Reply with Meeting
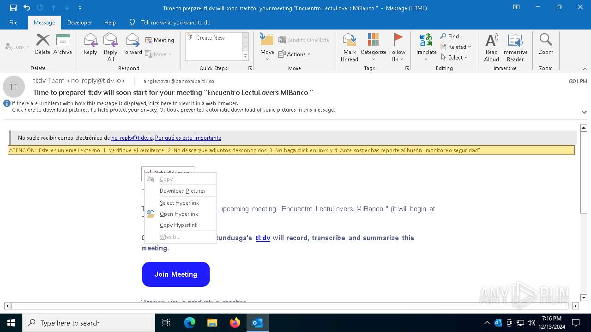This screenshot has height=332, width=591. click(160, 40)
